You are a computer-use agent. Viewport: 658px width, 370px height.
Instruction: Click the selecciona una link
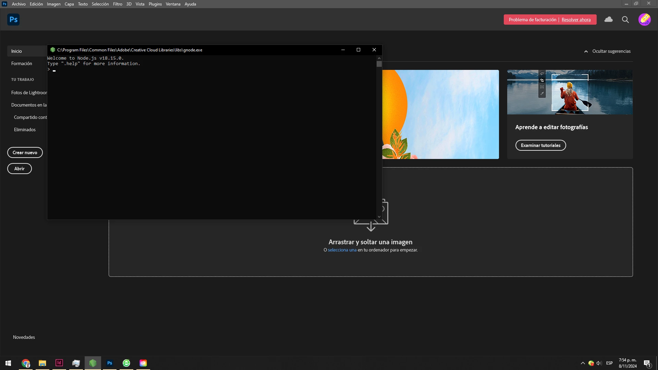coord(342,250)
